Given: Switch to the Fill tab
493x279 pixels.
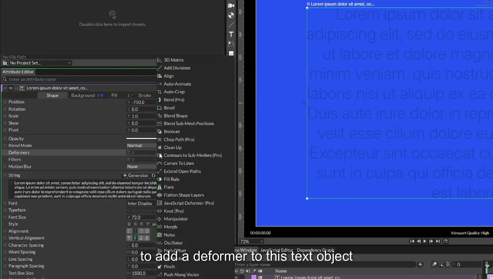Looking at the screenshot, I should pyautogui.click(x=114, y=95).
